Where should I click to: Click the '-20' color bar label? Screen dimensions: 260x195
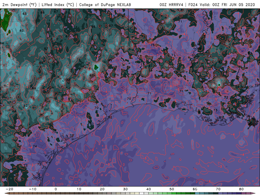click(x=9, y=189)
